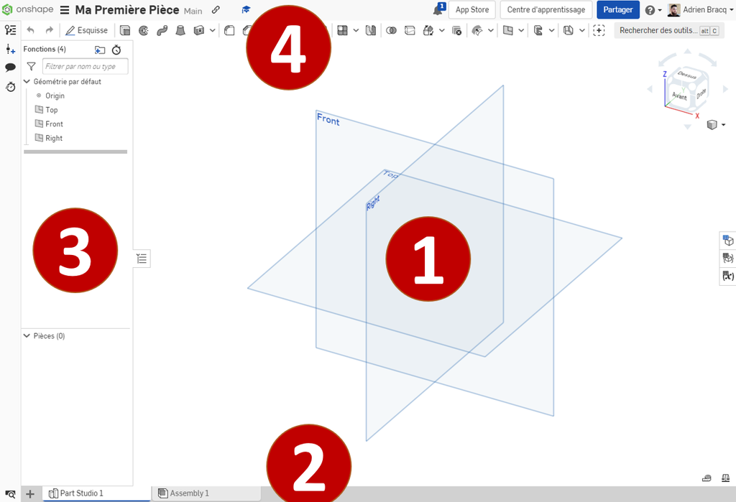Click the Dessus face of view cube

click(686, 75)
